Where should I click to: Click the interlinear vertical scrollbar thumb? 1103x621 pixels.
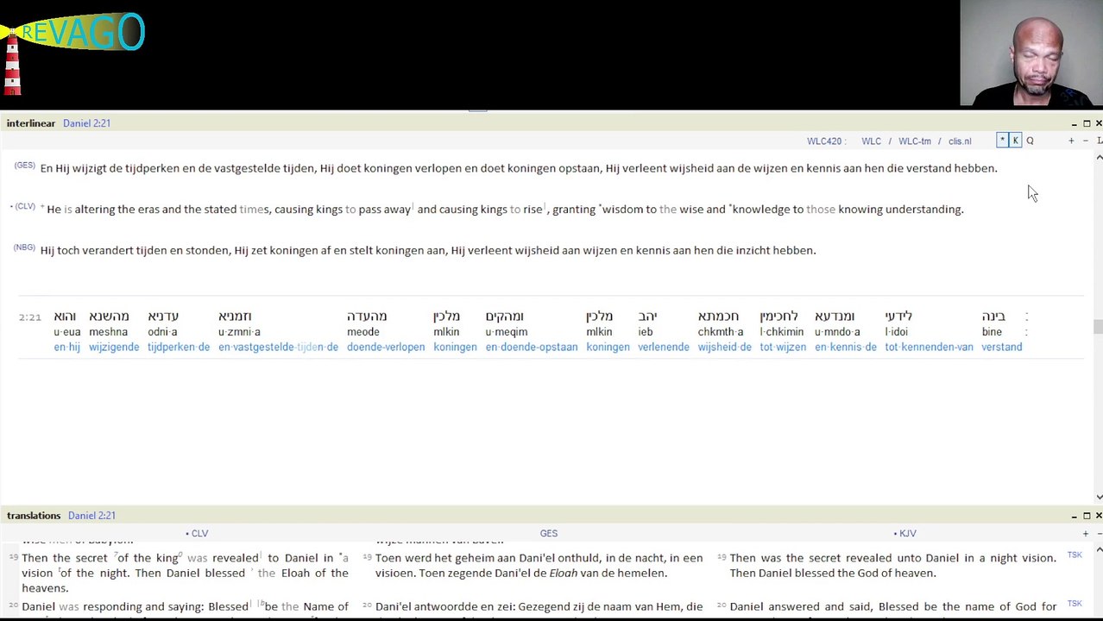point(1098,327)
